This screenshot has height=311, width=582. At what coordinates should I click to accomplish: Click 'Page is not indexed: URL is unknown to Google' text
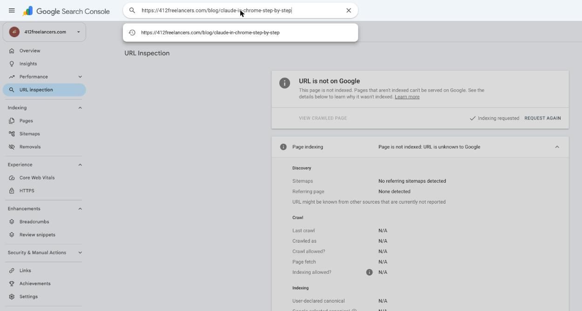click(x=429, y=147)
